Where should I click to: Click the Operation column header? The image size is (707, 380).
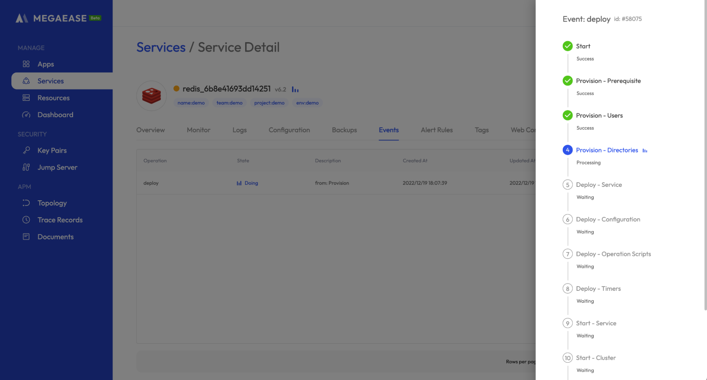coord(155,161)
